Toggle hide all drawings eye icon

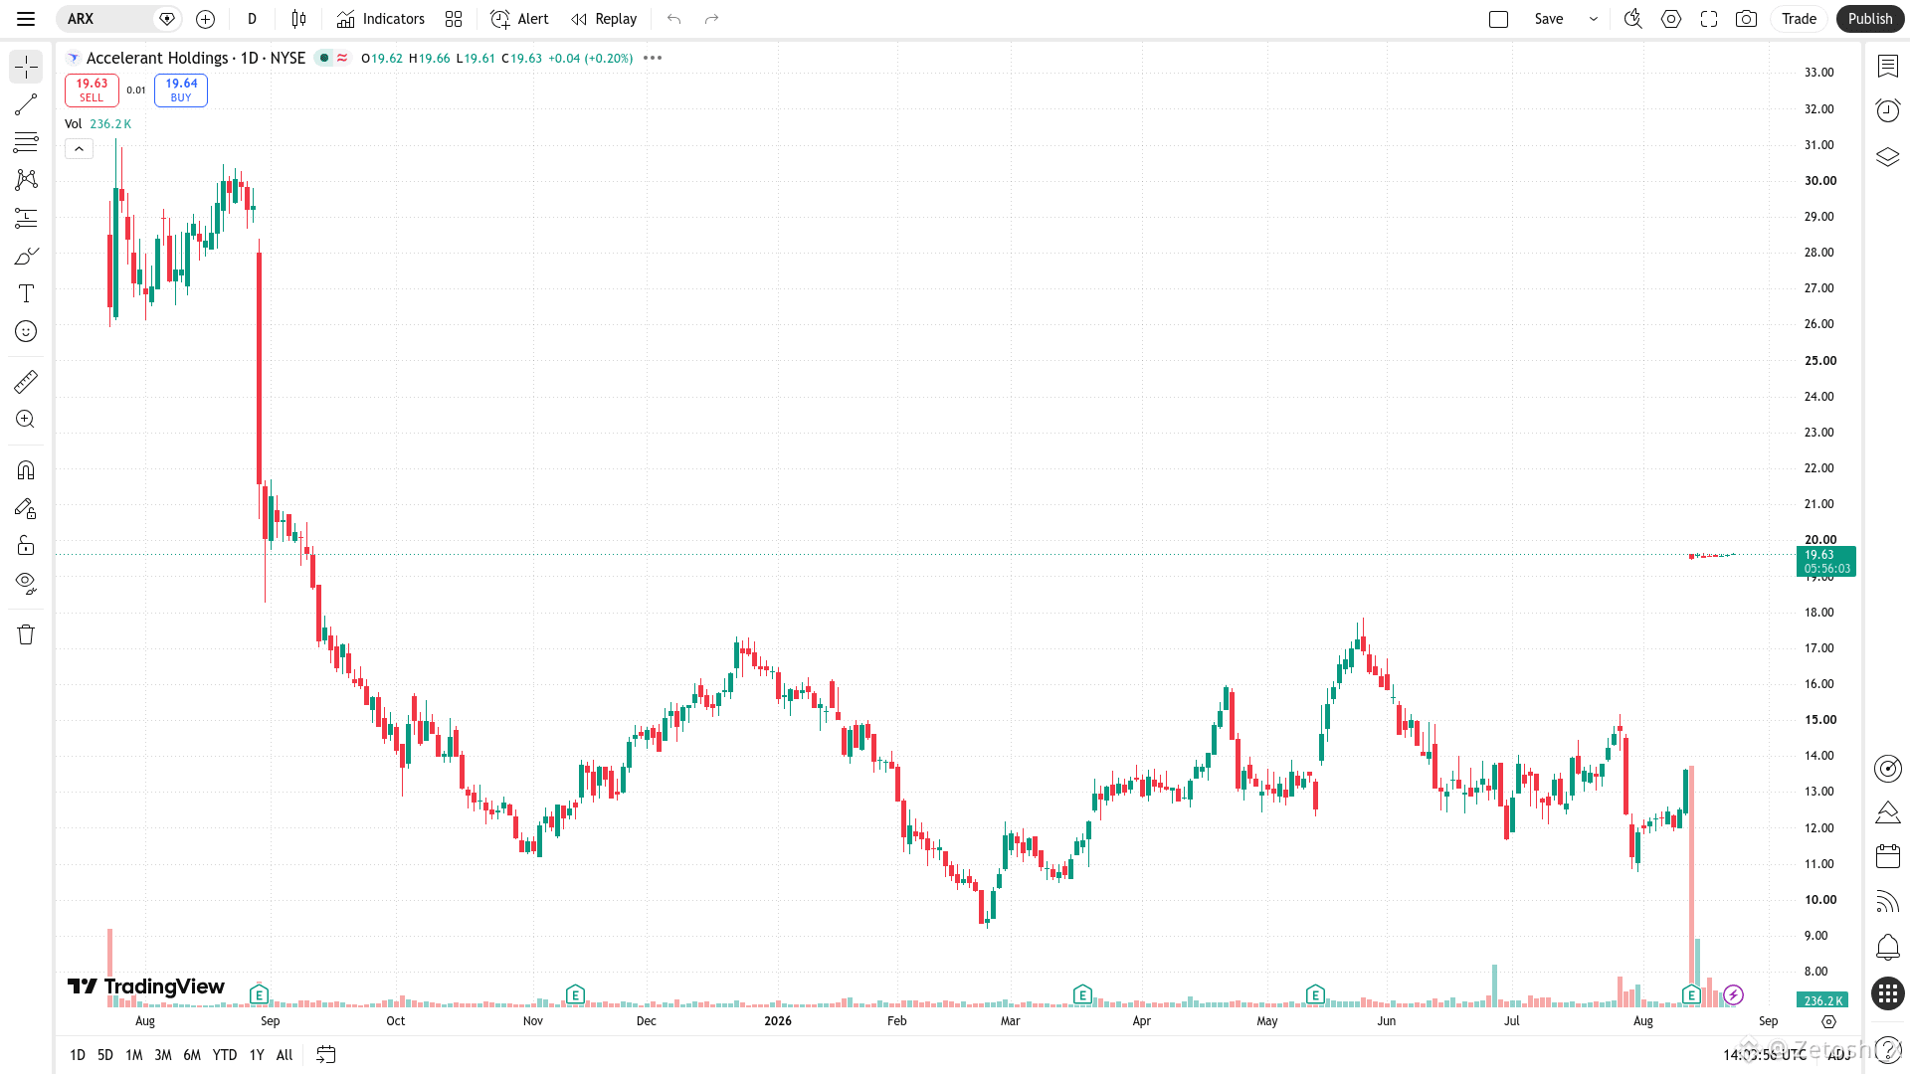click(x=26, y=583)
